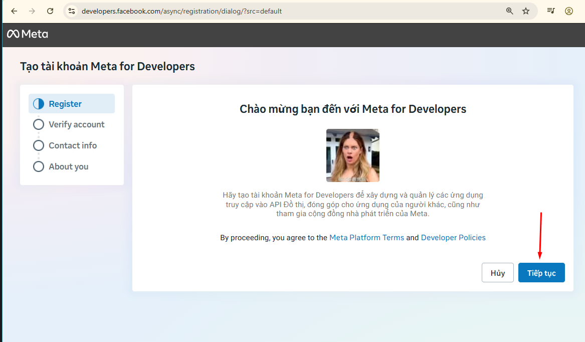Viewport: 585px width, 342px height.
Task: Open site information icon in address bar
Action: (x=72, y=11)
